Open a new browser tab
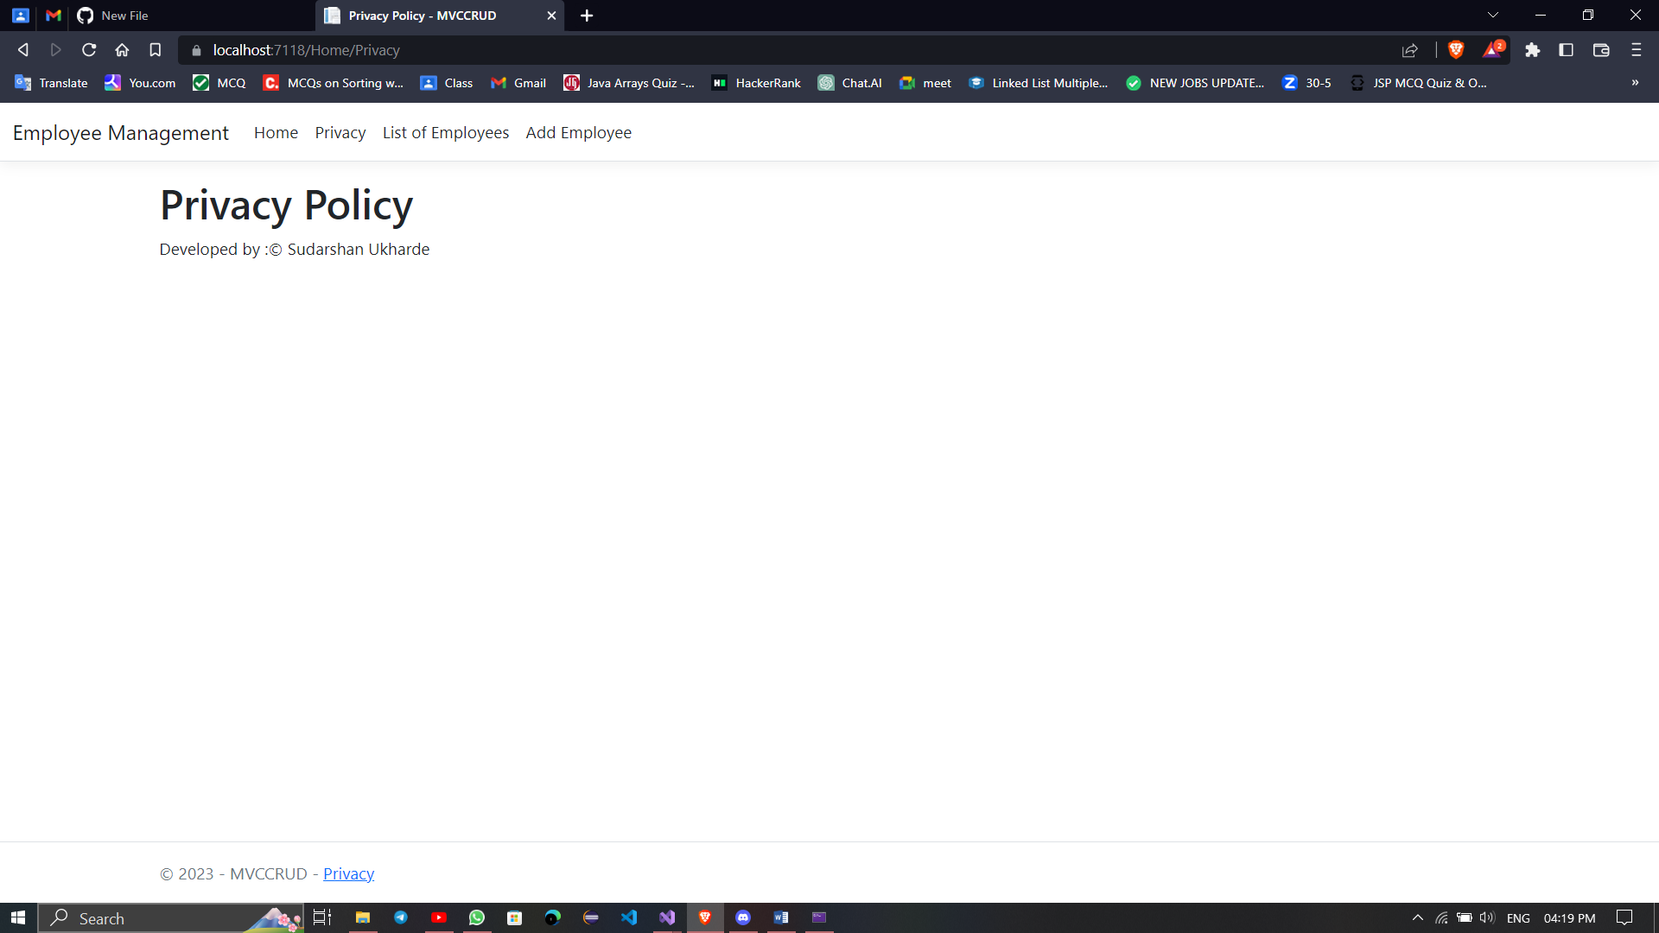 (587, 16)
